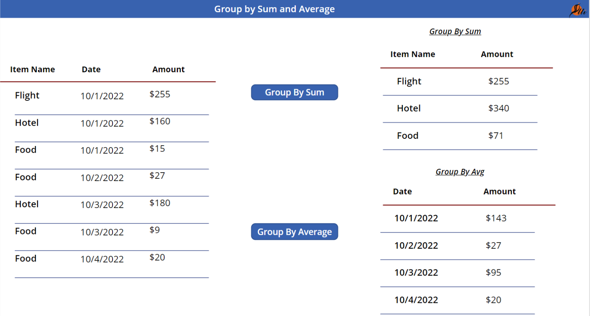Click the Food entry dated 10/4/2022
This screenshot has height=316, width=590.
25,258
